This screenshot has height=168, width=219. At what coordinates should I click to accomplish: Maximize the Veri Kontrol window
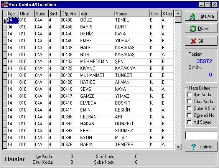tap(208, 5)
